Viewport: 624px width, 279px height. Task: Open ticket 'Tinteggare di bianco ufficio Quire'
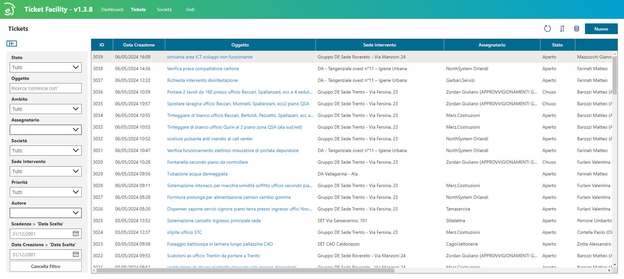pyautogui.click(x=234, y=127)
